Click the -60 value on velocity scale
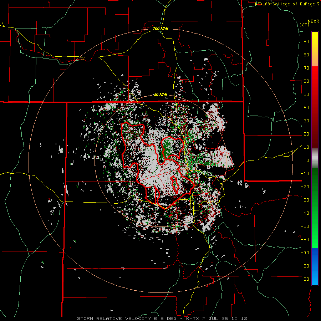This screenshot has width=321, height=321. click(305, 240)
